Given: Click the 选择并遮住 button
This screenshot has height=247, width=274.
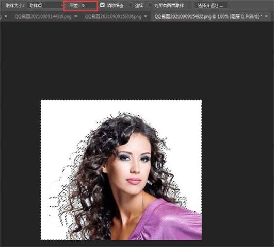Looking at the screenshot, I should 210,6.
